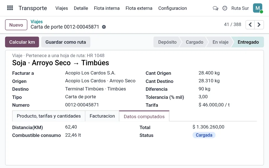Click the Diferencia value 90 kg
Viewport: 269px width, 168px height.
(x=204, y=89)
